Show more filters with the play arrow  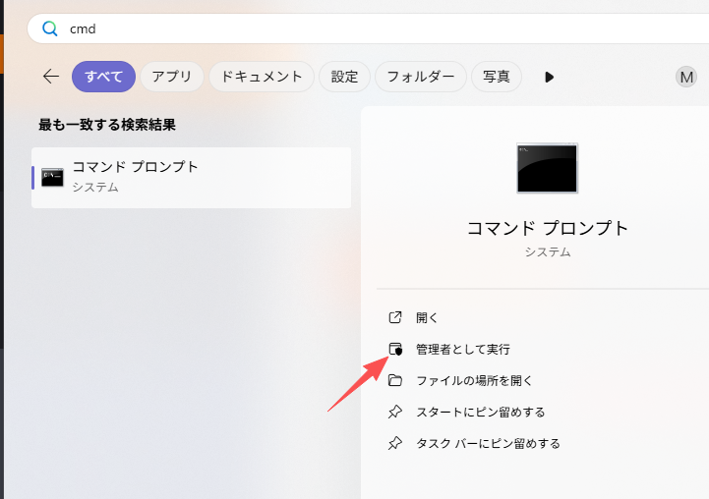click(x=550, y=78)
